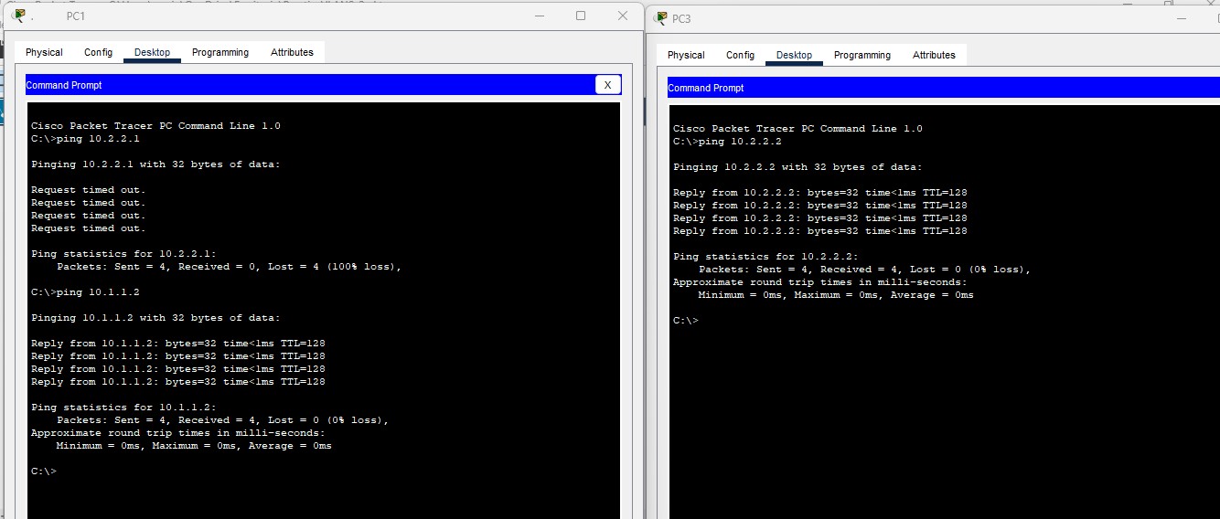Click the Packet Tracer icon in PC3 title bar

pos(661,18)
